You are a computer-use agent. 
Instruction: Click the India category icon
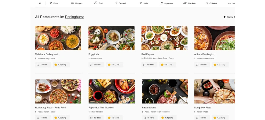pyautogui.click(x=141, y=3)
